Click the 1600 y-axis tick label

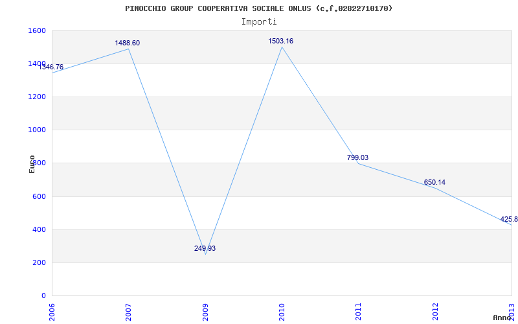[38, 30]
